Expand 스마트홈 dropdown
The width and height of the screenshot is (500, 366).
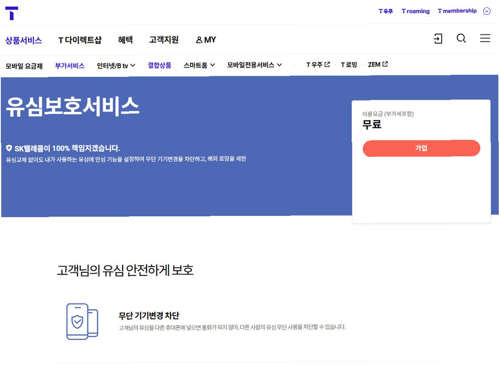[x=199, y=65]
